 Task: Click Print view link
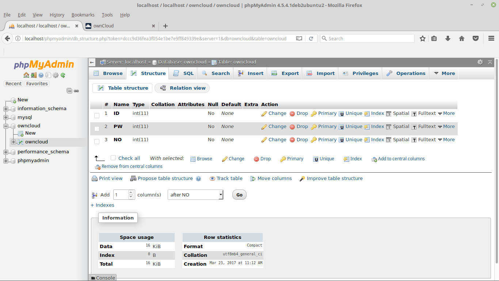tap(107, 179)
